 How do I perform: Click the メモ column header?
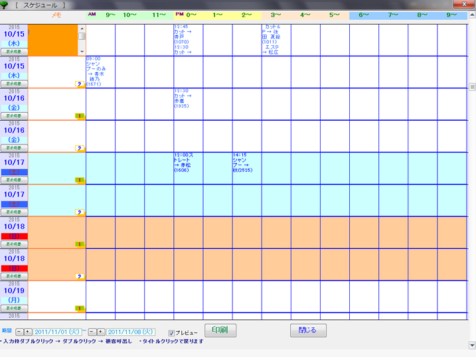(x=56, y=15)
